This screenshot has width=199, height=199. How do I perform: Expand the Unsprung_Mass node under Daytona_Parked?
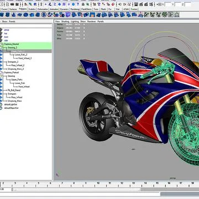(x=6, y=101)
